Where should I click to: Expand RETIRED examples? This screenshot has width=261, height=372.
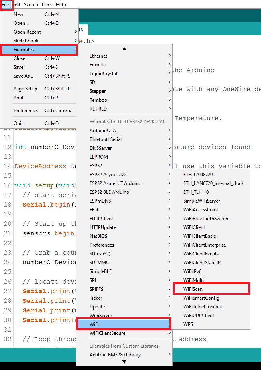pyautogui.click(x=124, y=109)
